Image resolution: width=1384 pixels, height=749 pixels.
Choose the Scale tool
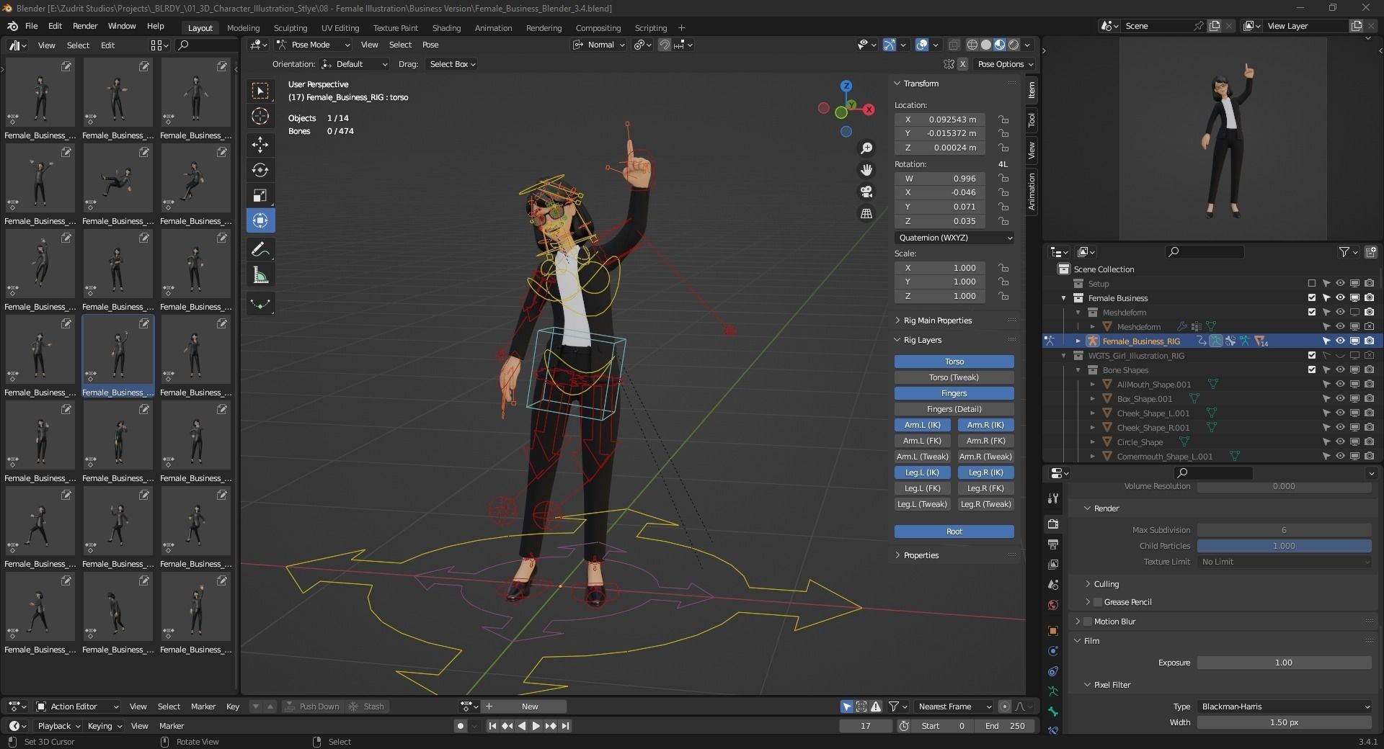tap(260, 195)
